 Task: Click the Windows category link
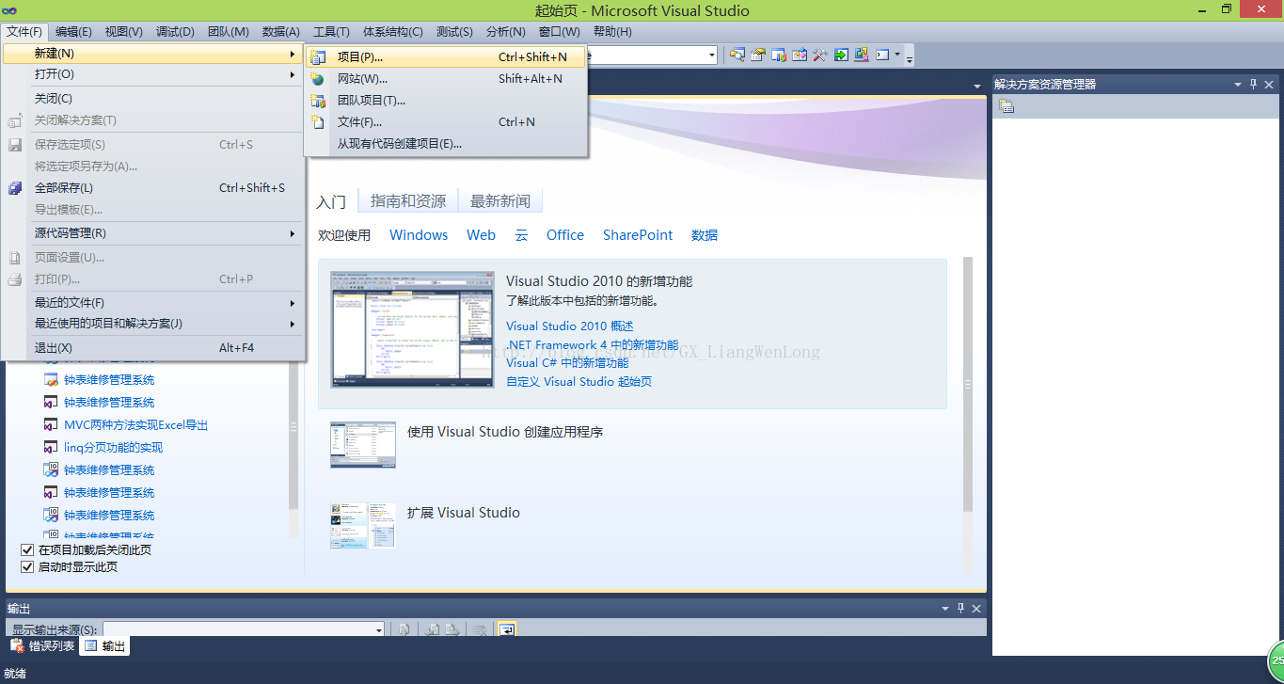(419, 235)
